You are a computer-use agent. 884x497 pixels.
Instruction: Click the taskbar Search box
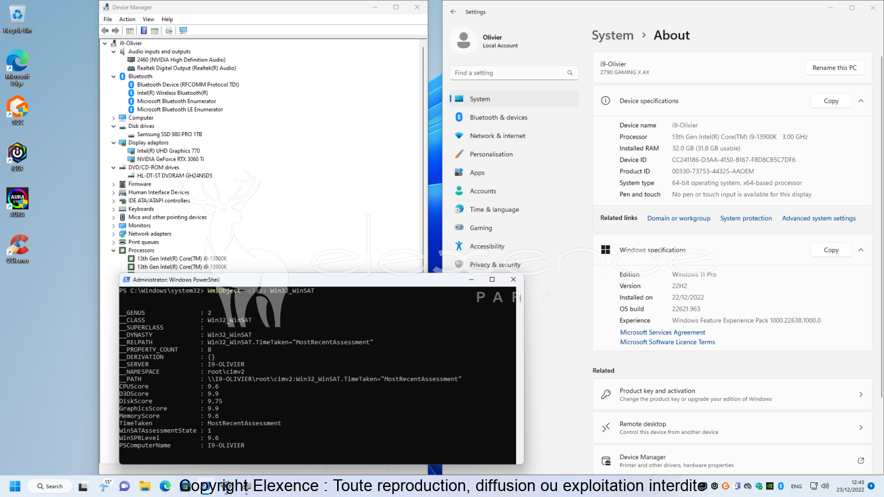[50, 486]
